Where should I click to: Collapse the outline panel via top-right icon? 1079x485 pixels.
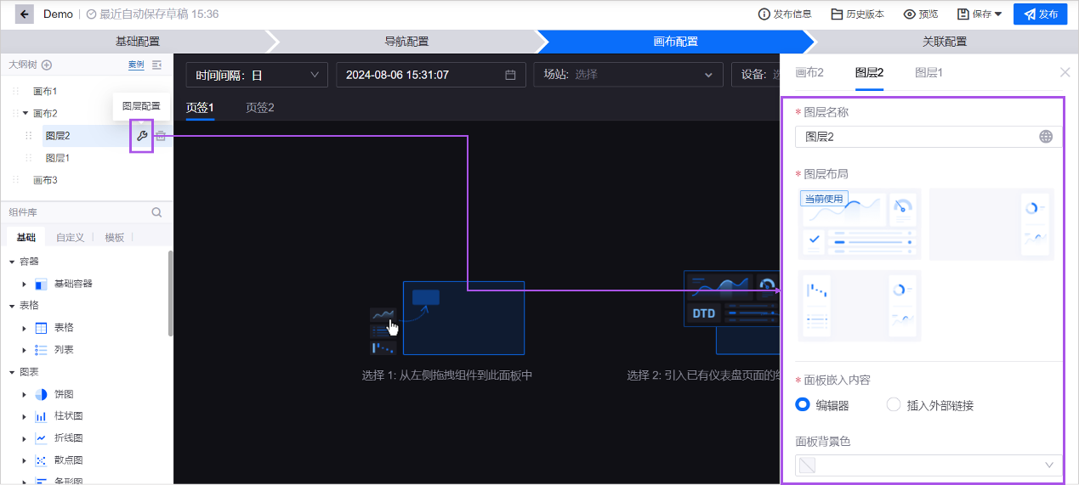tap(156, 65)
